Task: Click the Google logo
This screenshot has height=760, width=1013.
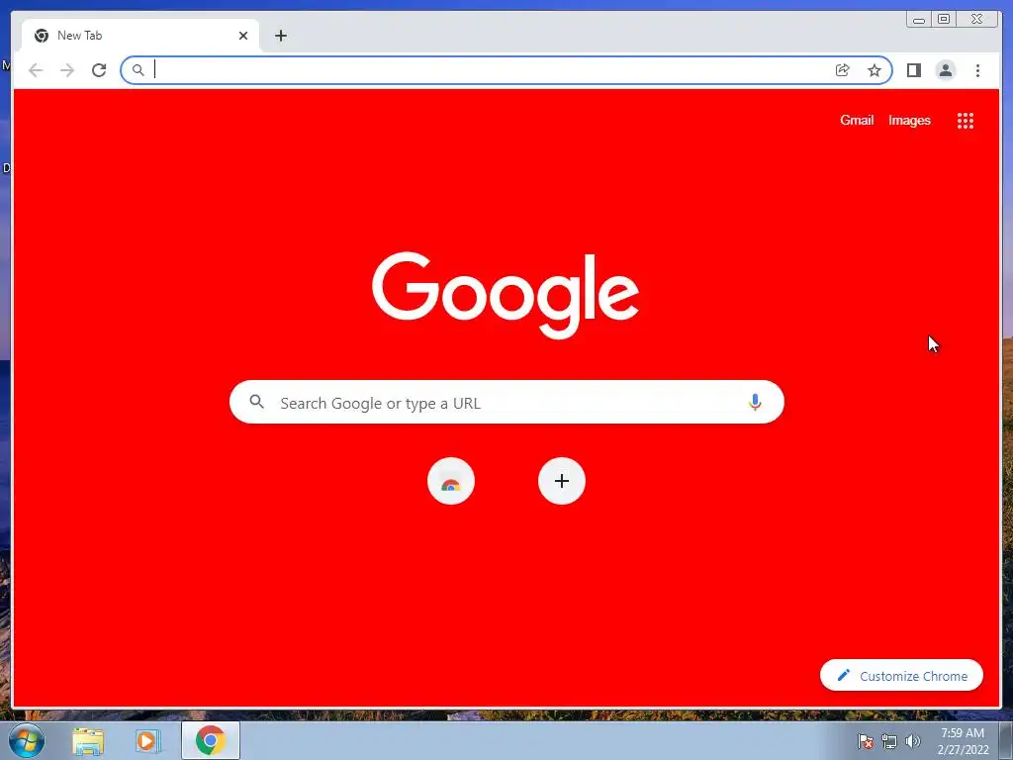Action: pyautogui.click(x=506, y=295)
